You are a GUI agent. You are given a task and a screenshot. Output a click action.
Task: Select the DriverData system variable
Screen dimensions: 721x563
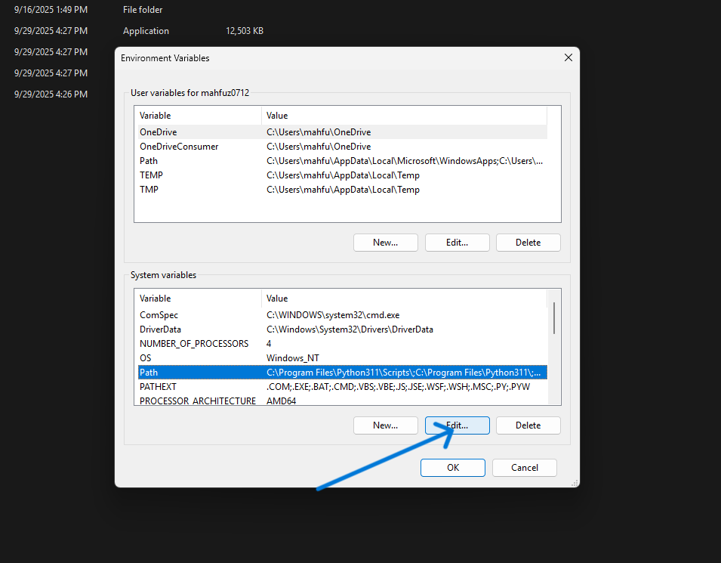click(x=160, y=329)
